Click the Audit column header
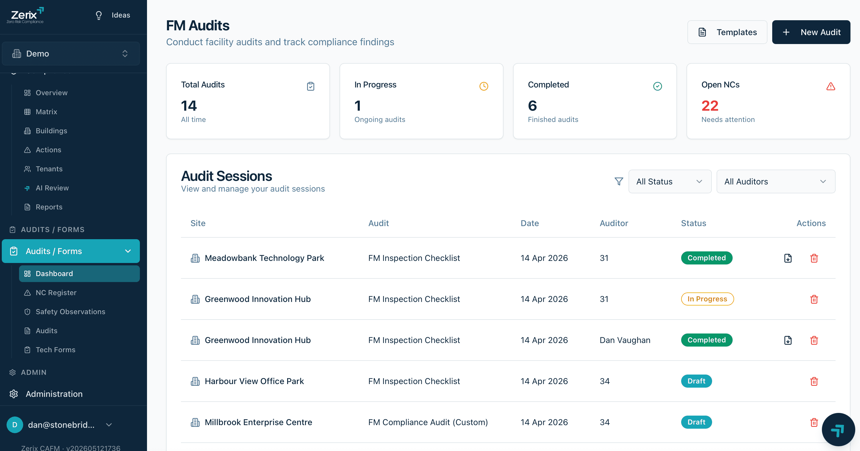Viewport: 860px width, 451px height. 378,223
